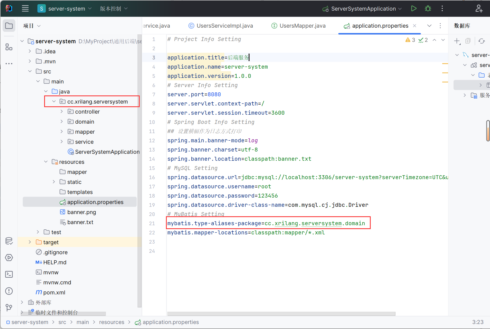Click the IntelliJ IDEA logo icon
Viewport: 490px width, 329px height.
tap(9, 8)
